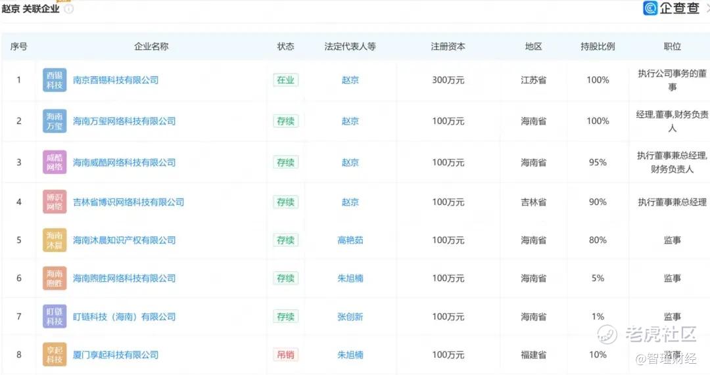Screen dimensions: 710x375
Task: Click the 存续 tag for 海南威酷
Action: pos(286,162)
